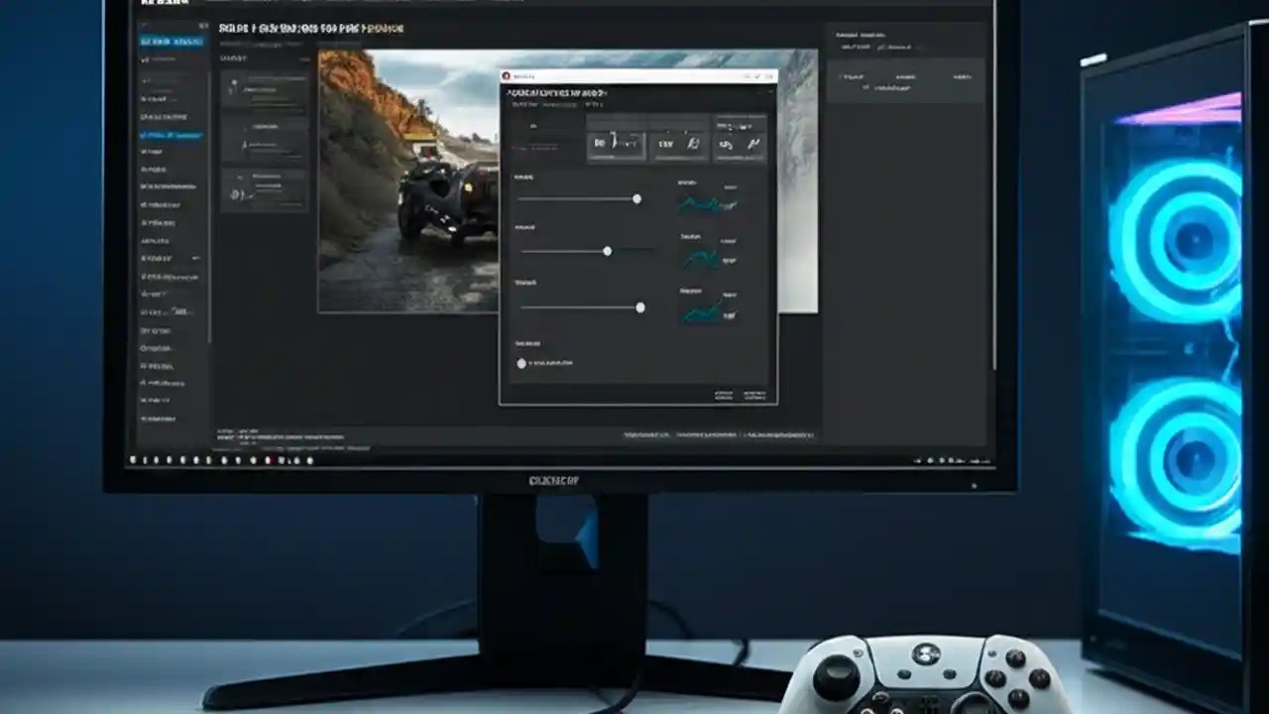Screen dimensions: 1269x714
Task: Click the handle of the topmost slider
Action: tap(636, 198)
